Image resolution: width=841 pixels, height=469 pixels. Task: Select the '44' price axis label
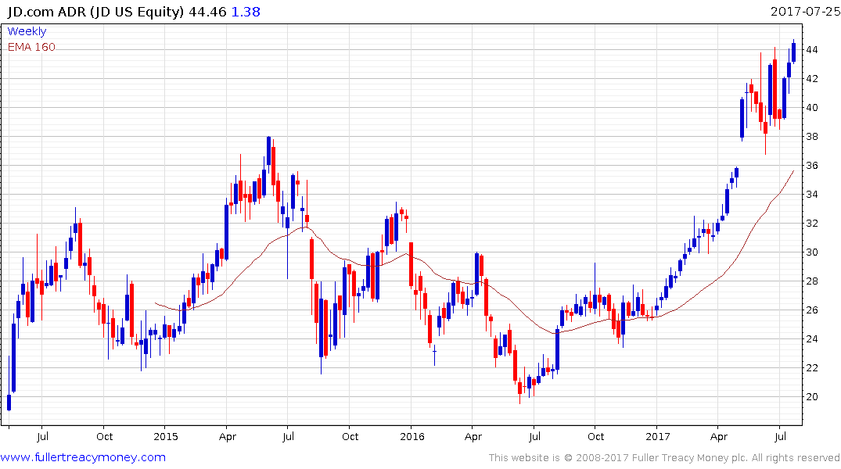click(811, 50)
